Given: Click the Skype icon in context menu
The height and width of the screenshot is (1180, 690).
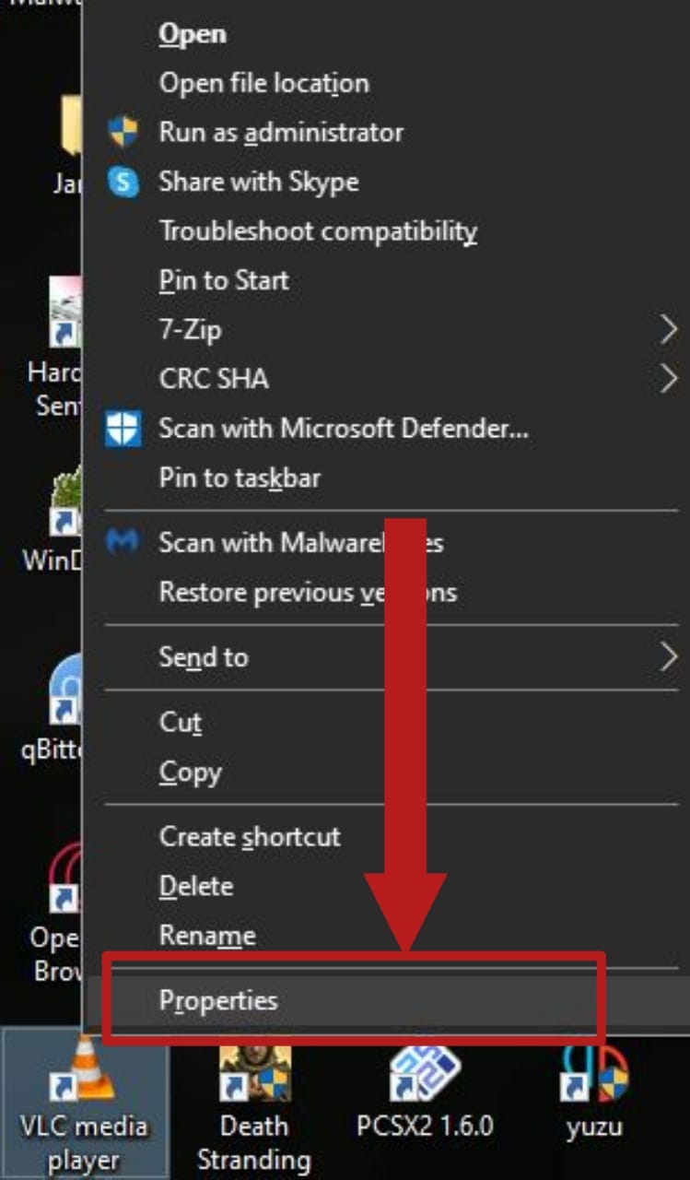Looking at the screenshot, I should [x=123, y=182].
